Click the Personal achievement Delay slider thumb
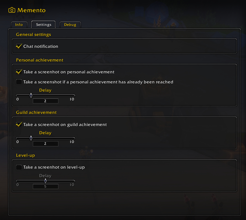This screenshot has height=220, width=246. coord(31,96)
